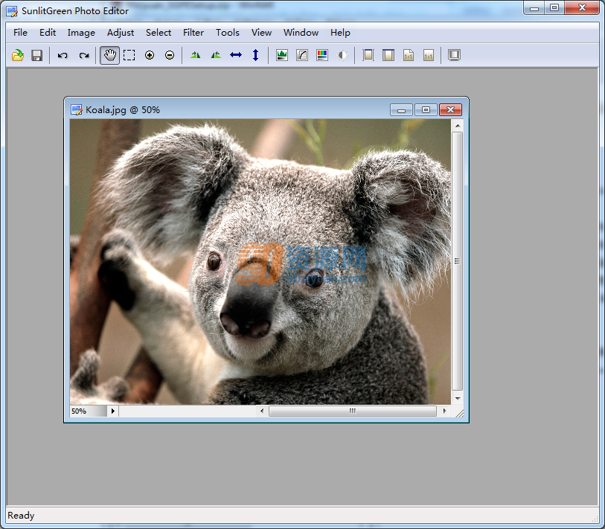Image resolution: width=605 pixels, height=529 pixels.
Task: Click the vertical scrollbar down arrow
Action: coord(457,398)
